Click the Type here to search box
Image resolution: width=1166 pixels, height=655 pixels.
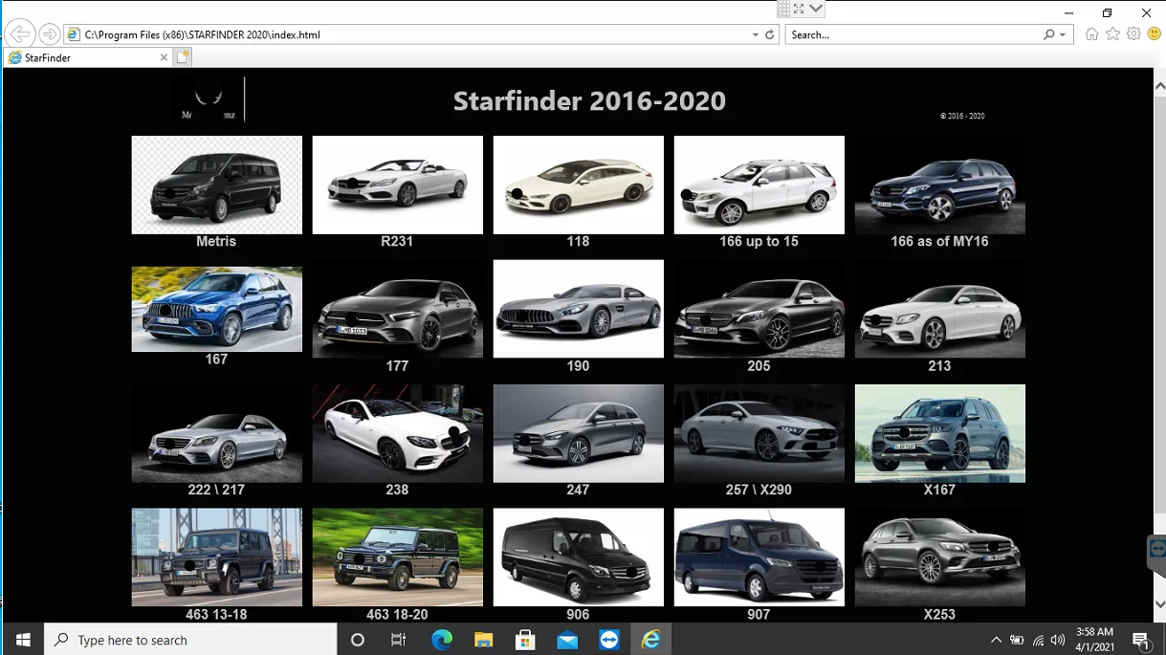(x=190, y=640)
